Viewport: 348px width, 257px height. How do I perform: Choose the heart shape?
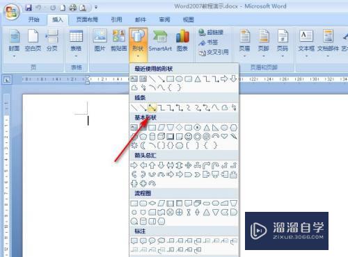[224, 136]
